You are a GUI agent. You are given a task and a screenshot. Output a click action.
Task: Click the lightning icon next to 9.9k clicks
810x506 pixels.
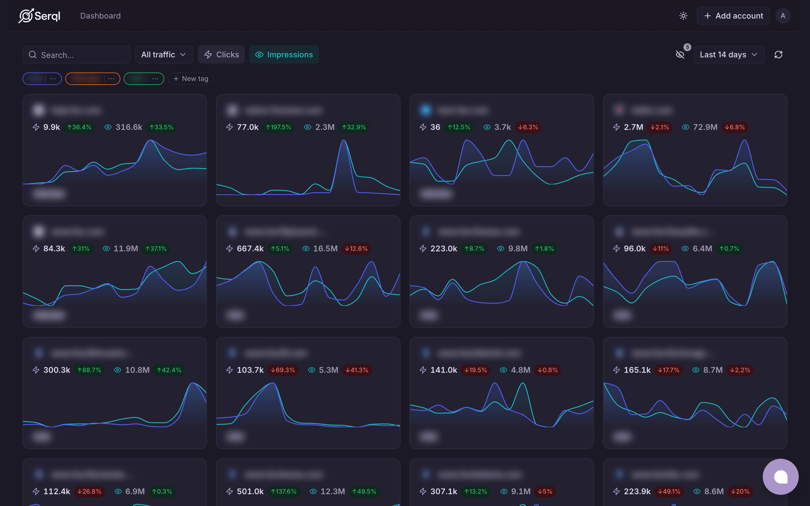tap(36, 127)
